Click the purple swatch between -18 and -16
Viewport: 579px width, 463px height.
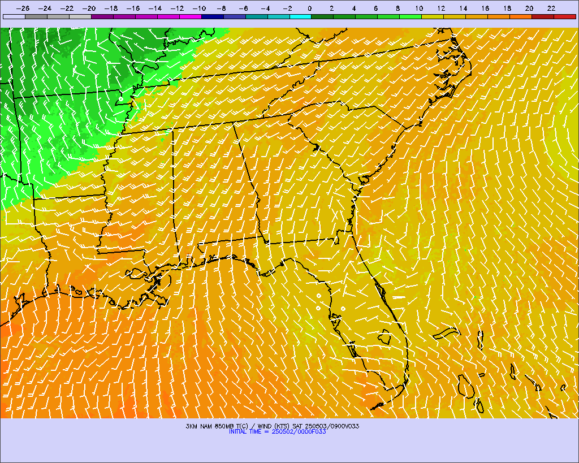click(124, 16)
